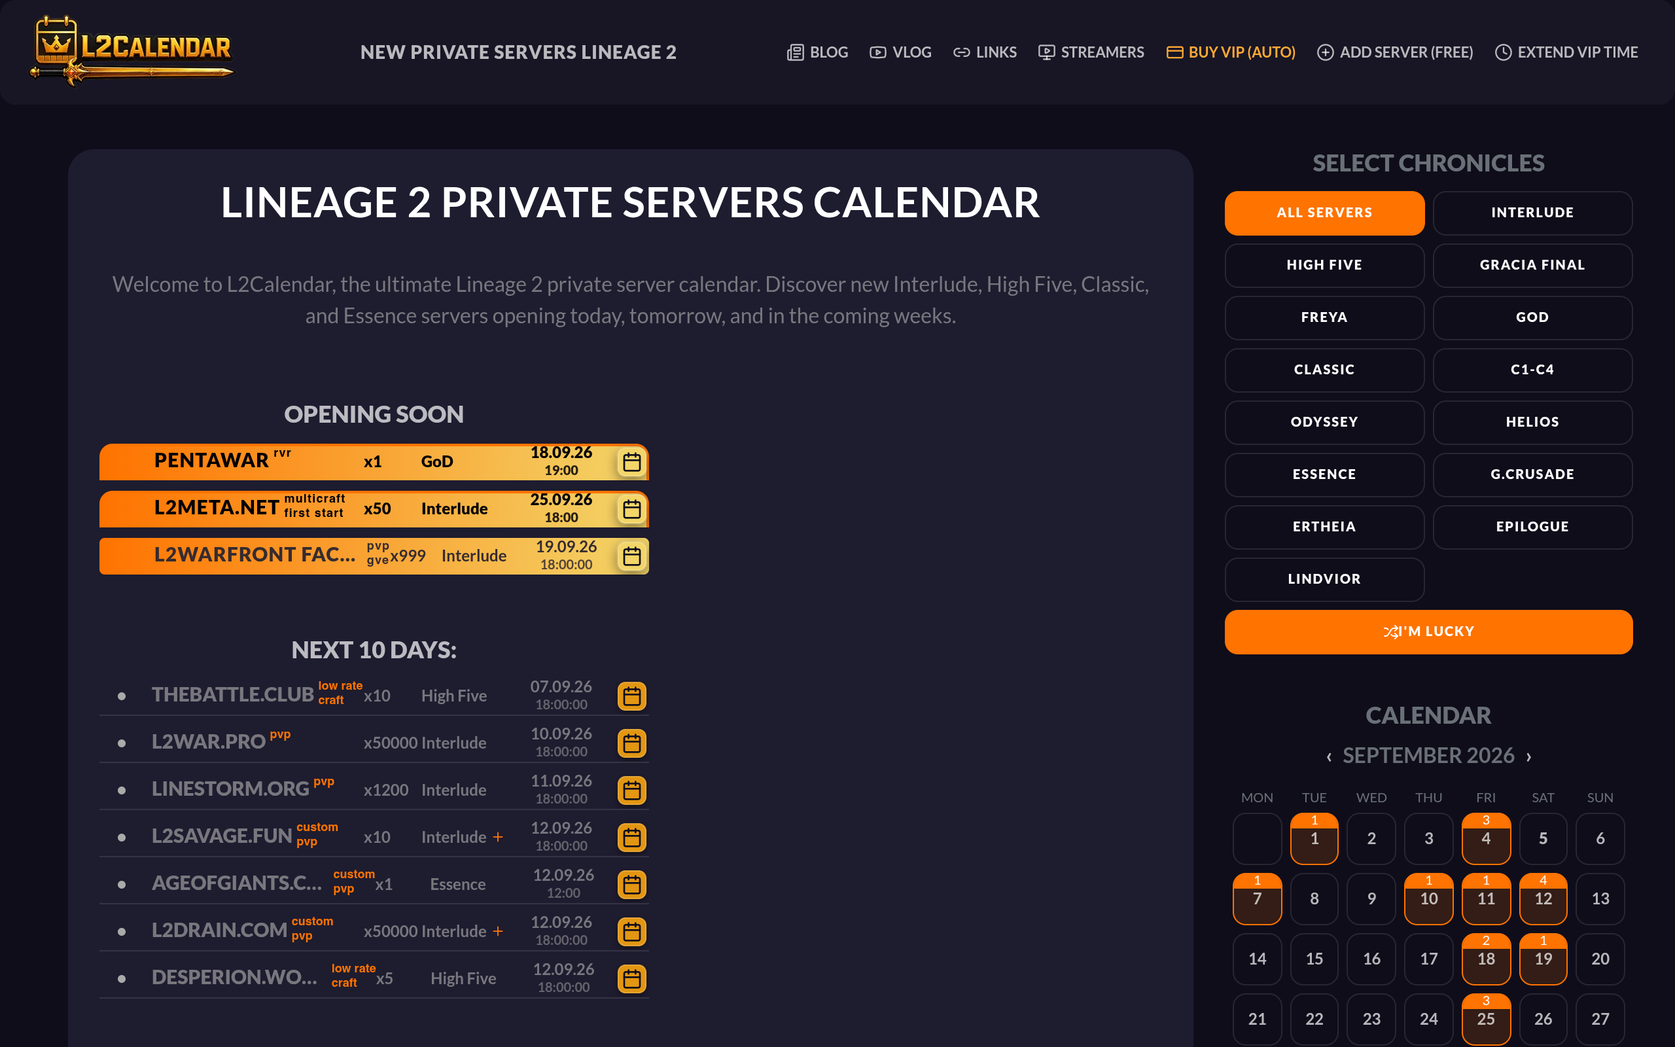Click calendar icon for L2WAR.PRO row
This screenshot has width=1675, height=1047.
[x=631, y=743]
